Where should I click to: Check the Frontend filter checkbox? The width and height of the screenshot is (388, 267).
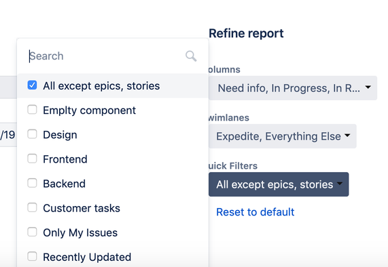coord(32,159)
